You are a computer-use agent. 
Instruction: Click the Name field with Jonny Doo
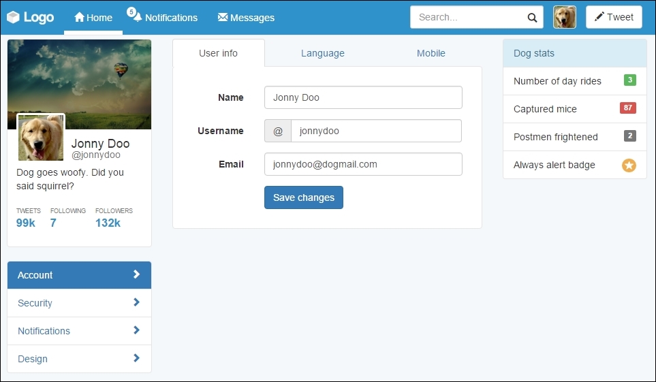coord(363,97)
